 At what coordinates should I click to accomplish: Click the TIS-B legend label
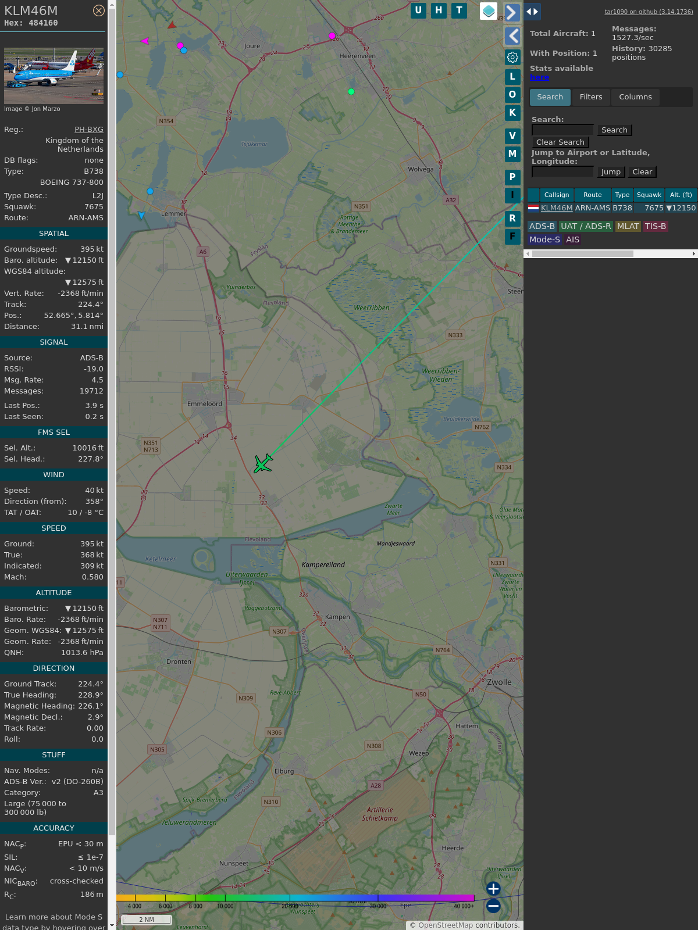coord(655,226)
